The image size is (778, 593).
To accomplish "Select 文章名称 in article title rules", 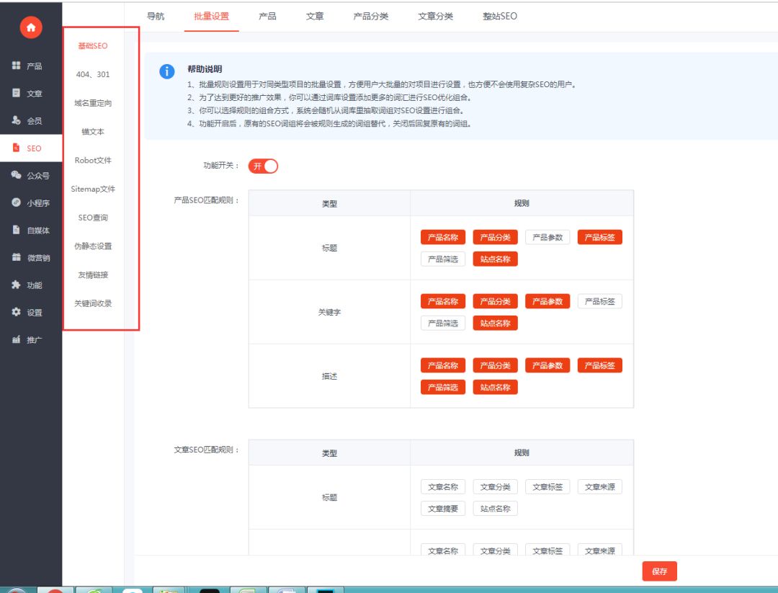I will (442, 486).
